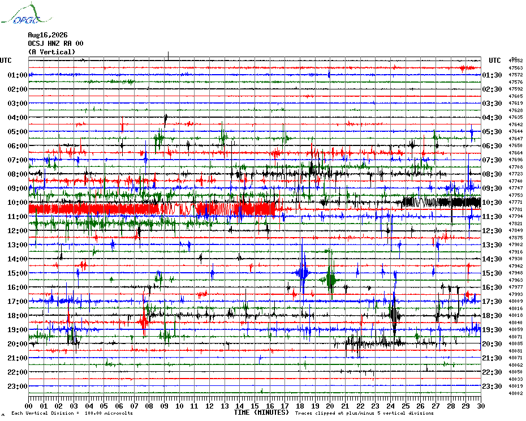
Task: Select the 18:00 hour label
Action: 18,316
